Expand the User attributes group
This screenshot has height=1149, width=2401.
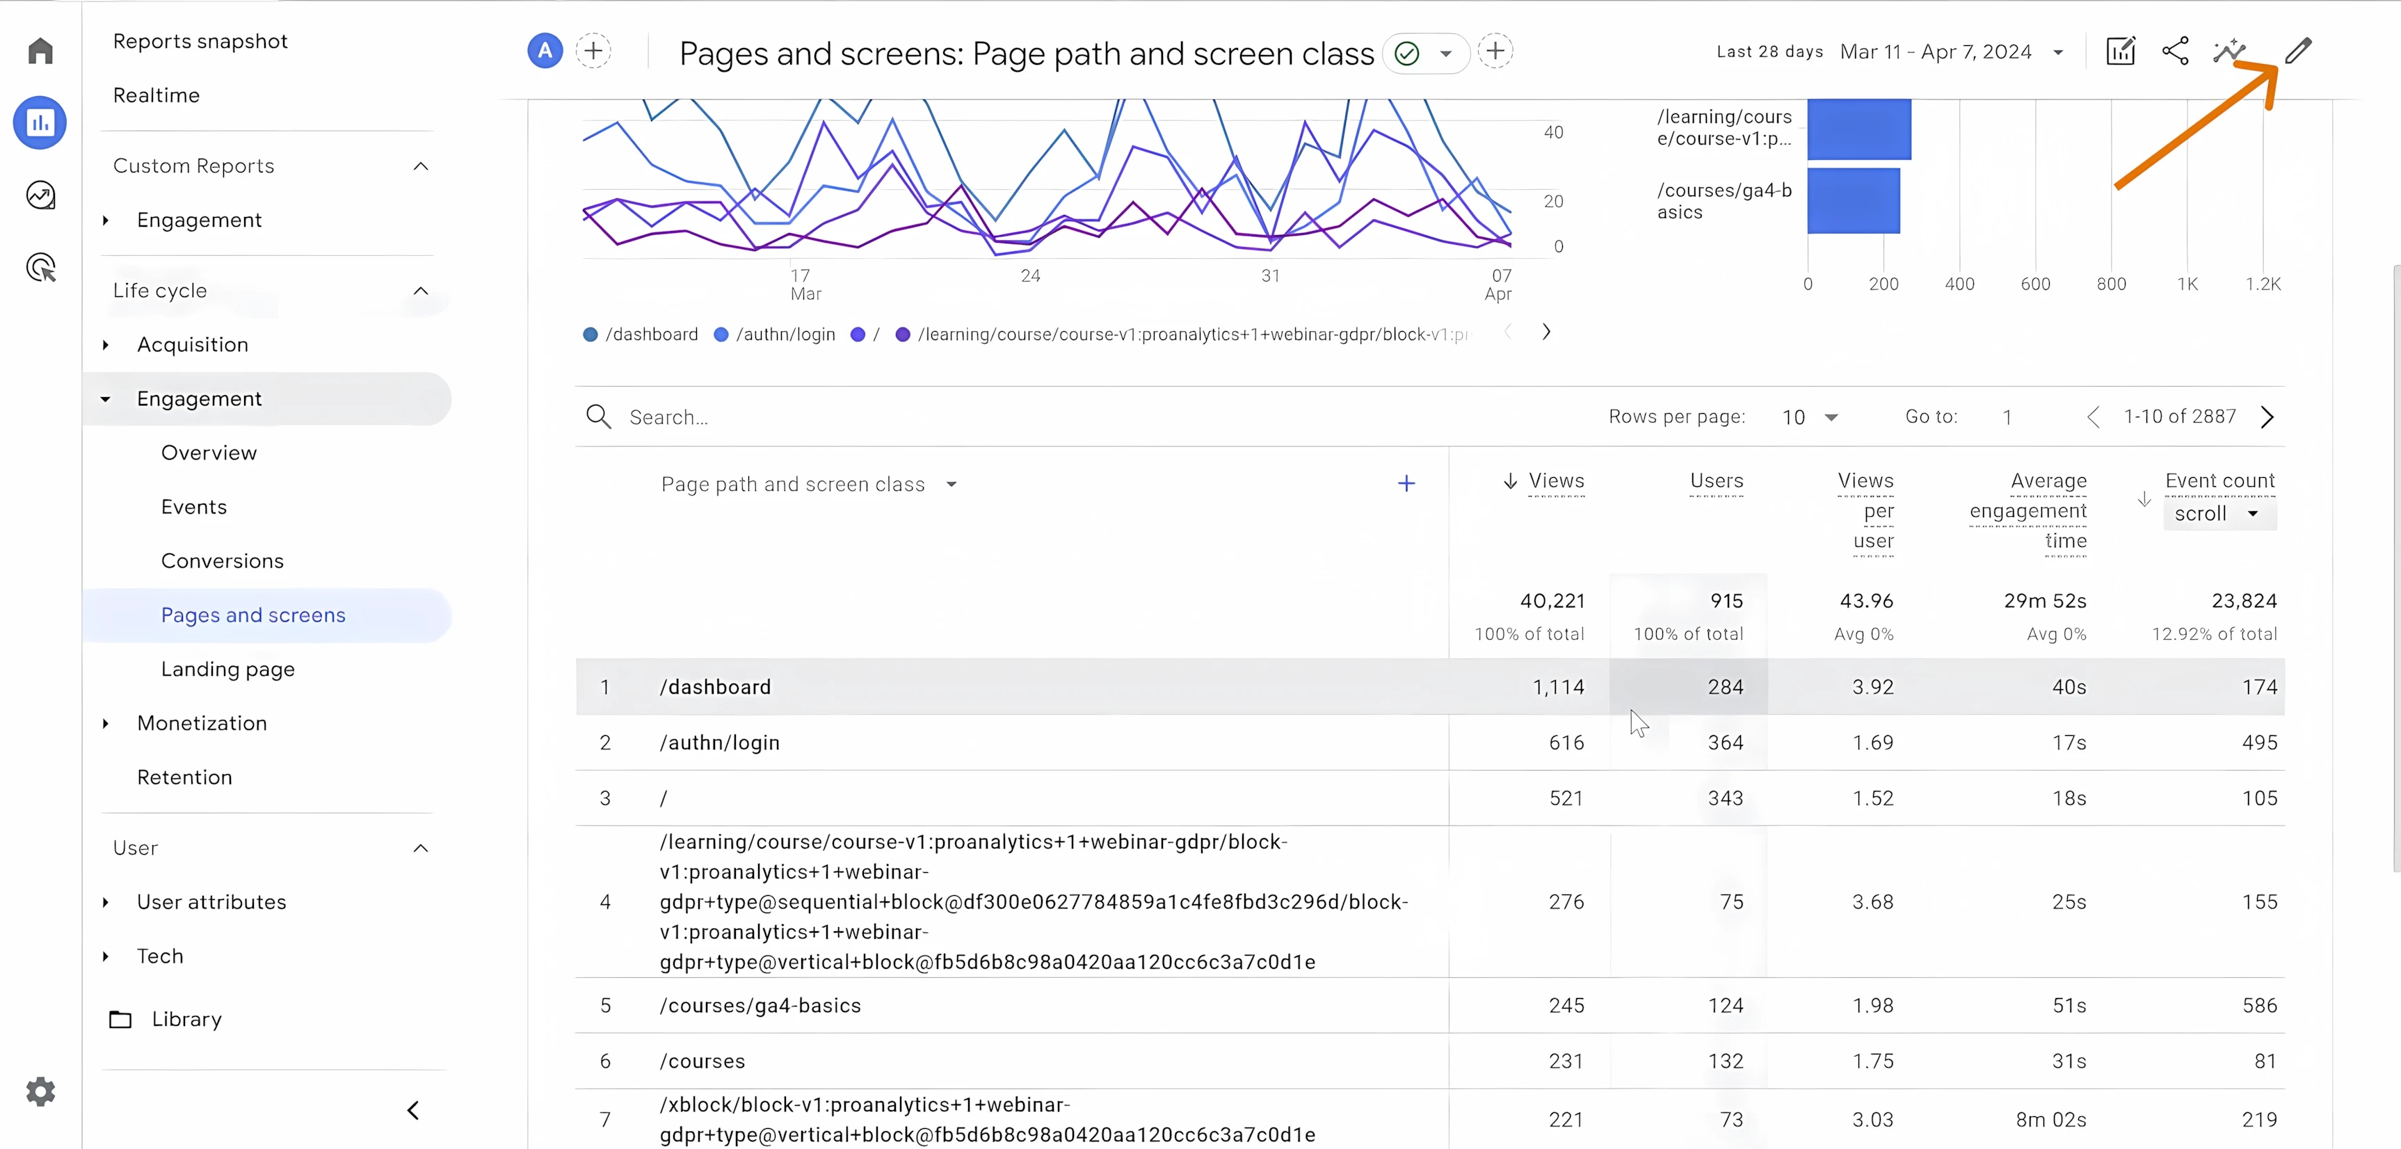105,902
